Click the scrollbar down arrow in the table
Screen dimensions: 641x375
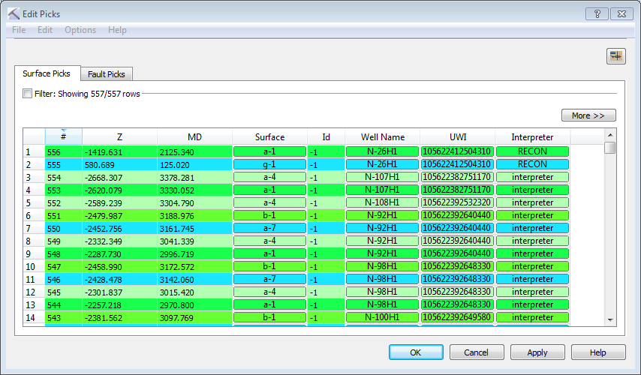[610, 319]
